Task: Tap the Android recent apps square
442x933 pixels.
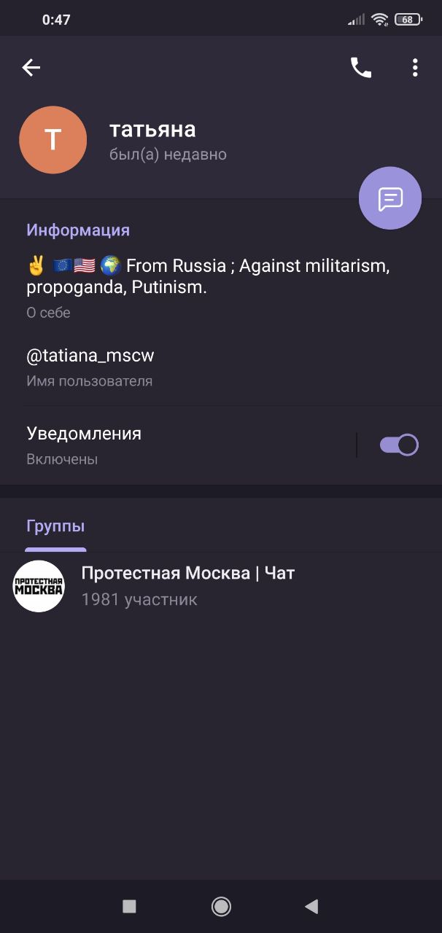Action: pos(129,906)
